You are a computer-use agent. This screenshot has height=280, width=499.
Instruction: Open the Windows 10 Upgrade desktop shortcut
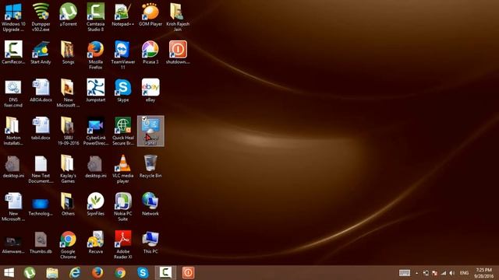pos(13,17)
